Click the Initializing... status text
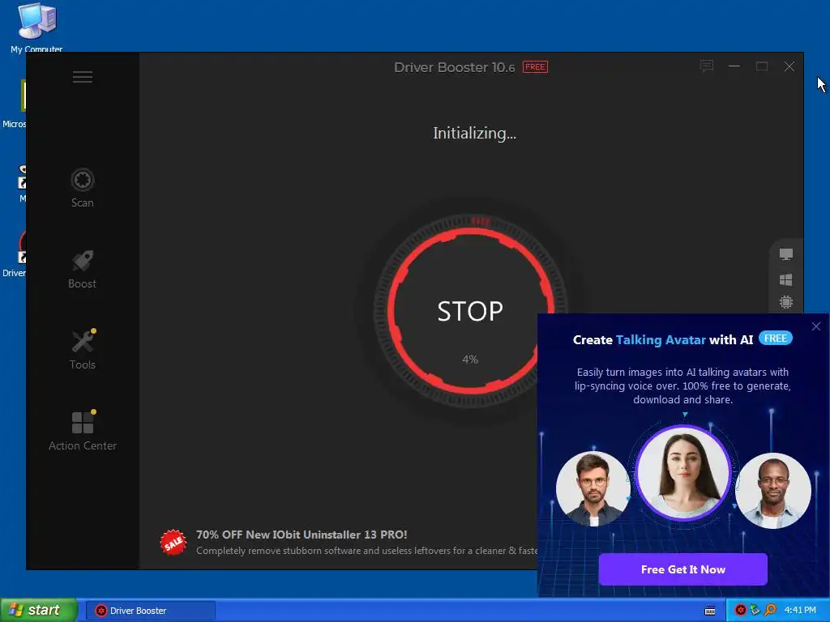This screenshot has height=622, width=830. click(474, 134)
